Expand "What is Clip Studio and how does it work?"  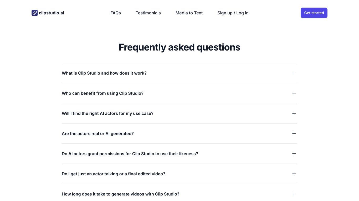(104, 73)
